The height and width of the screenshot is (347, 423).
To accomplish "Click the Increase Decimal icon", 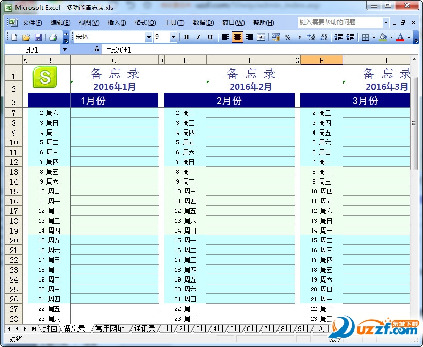I will (x=311, y=37).
